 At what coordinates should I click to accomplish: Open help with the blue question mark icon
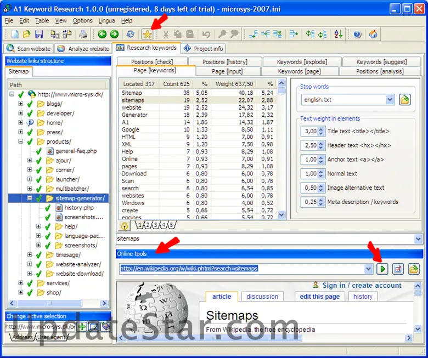357,34
